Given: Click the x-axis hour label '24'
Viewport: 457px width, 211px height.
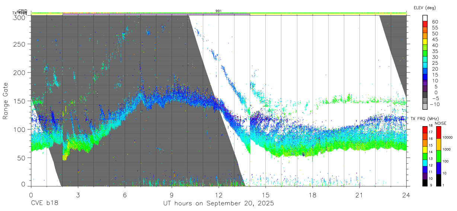Looking at the screenshot, I should click(406, 195).
